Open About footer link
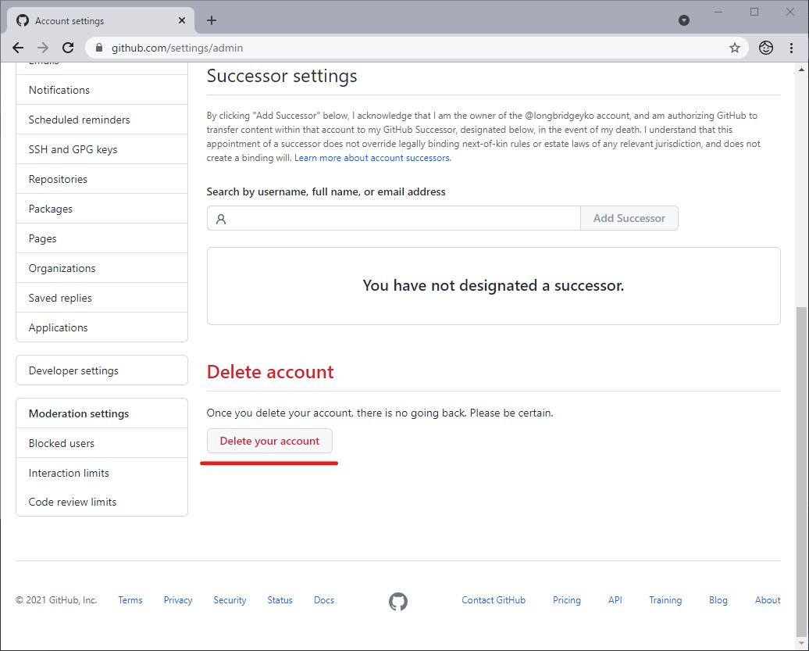Image resolution: width=809 pixels, height=651 pixels. pyautogui.click(x=768, y=600)
